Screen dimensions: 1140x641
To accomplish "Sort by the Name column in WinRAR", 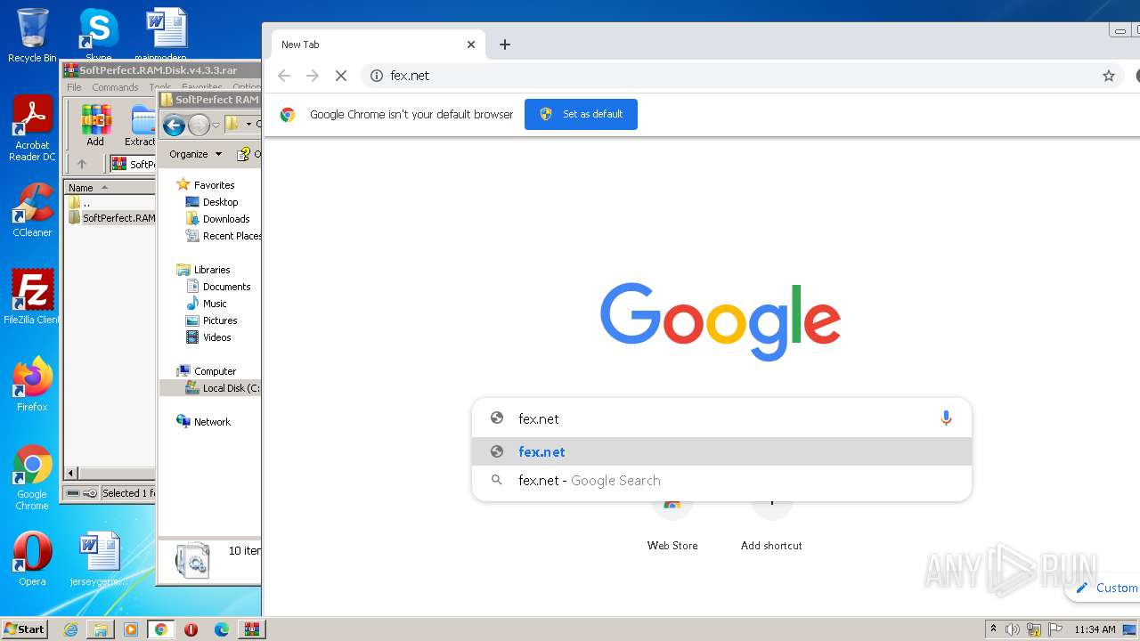I will (110, 188).
